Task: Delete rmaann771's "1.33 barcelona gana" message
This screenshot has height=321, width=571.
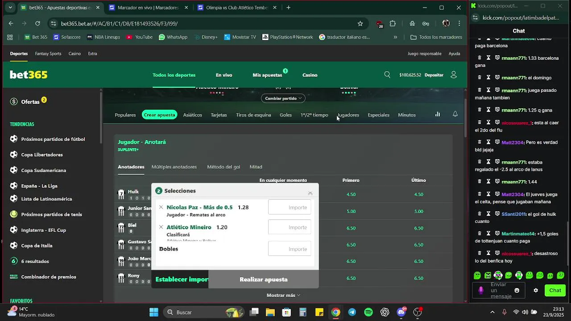Action: 480,58
